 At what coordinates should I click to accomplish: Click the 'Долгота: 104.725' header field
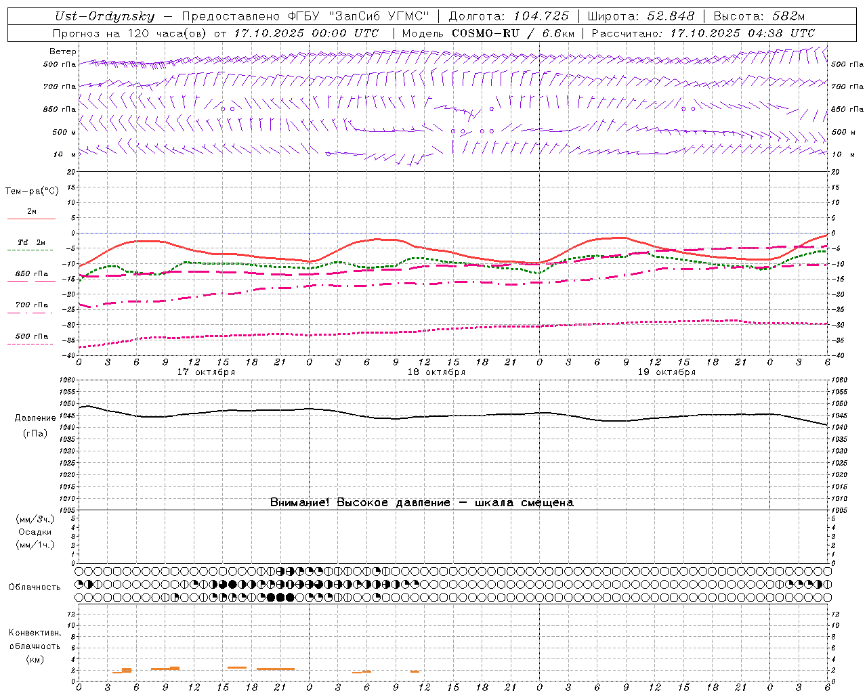(x=509, y=16)
